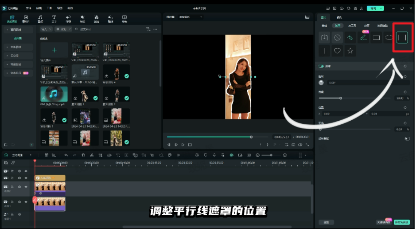The width and height of the screenshot is (415, 229).
Task: Click the mask width slider handle
Action: pos(340,98)
